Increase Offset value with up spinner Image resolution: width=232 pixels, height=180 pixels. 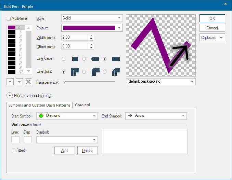(x=91, y=45)
